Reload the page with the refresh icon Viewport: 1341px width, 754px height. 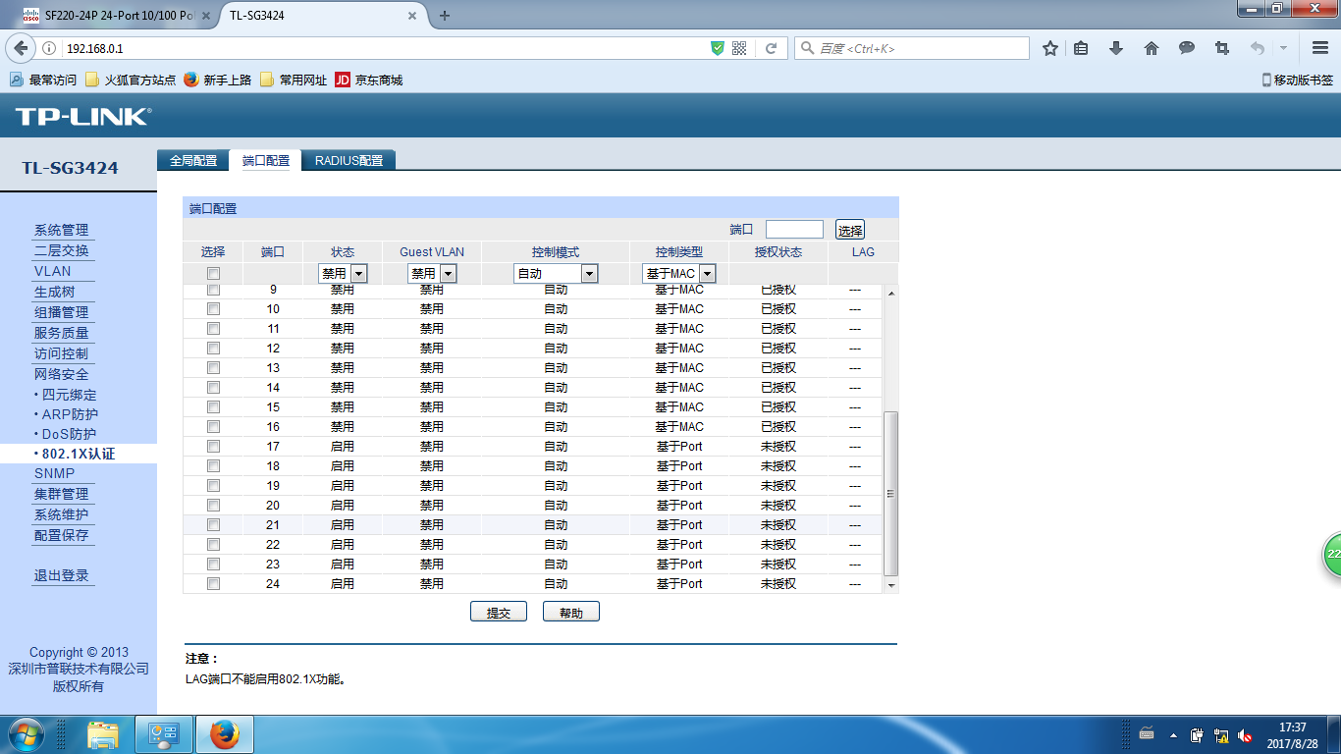771,48
